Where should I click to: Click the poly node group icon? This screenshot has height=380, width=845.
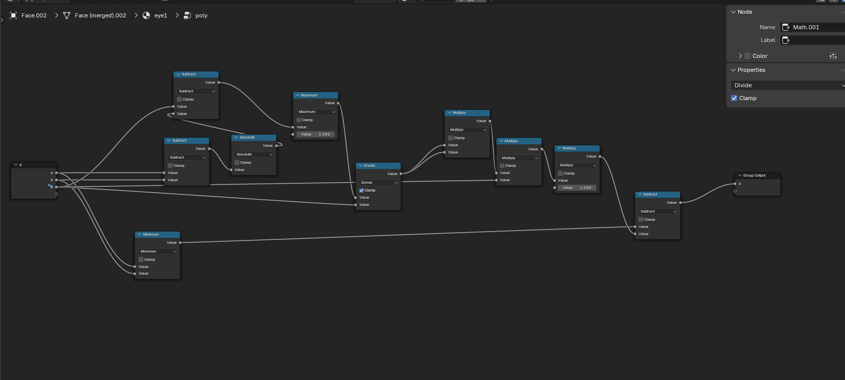187,15
